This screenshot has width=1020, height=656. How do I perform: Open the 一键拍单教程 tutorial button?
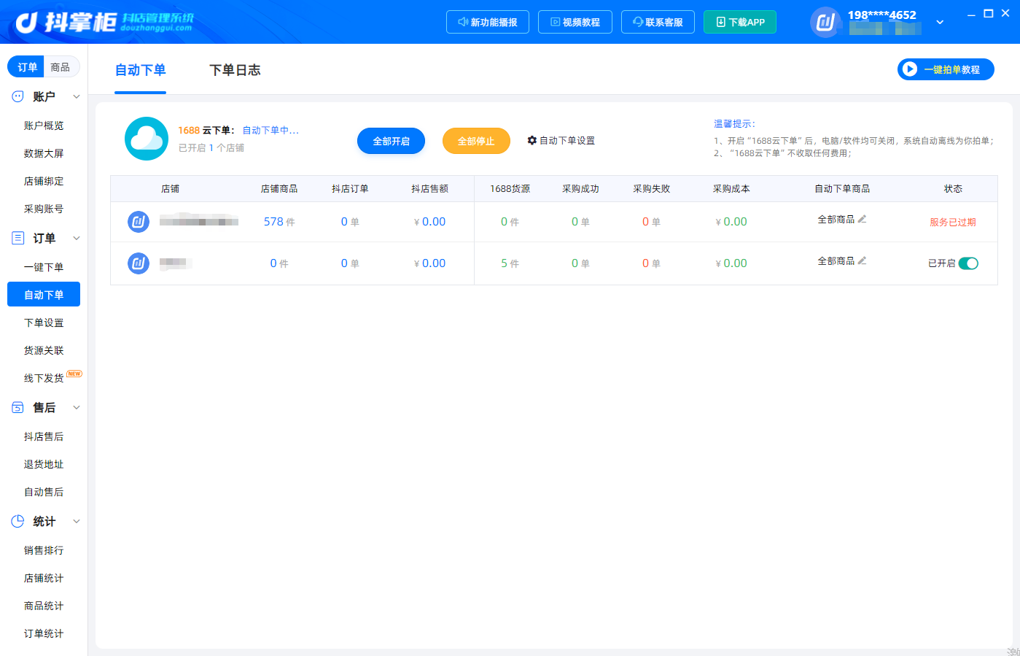pos(946,69)
